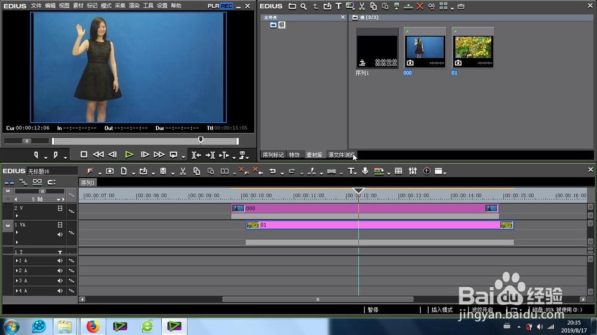Jump to next edit point icon

(210, 155)
